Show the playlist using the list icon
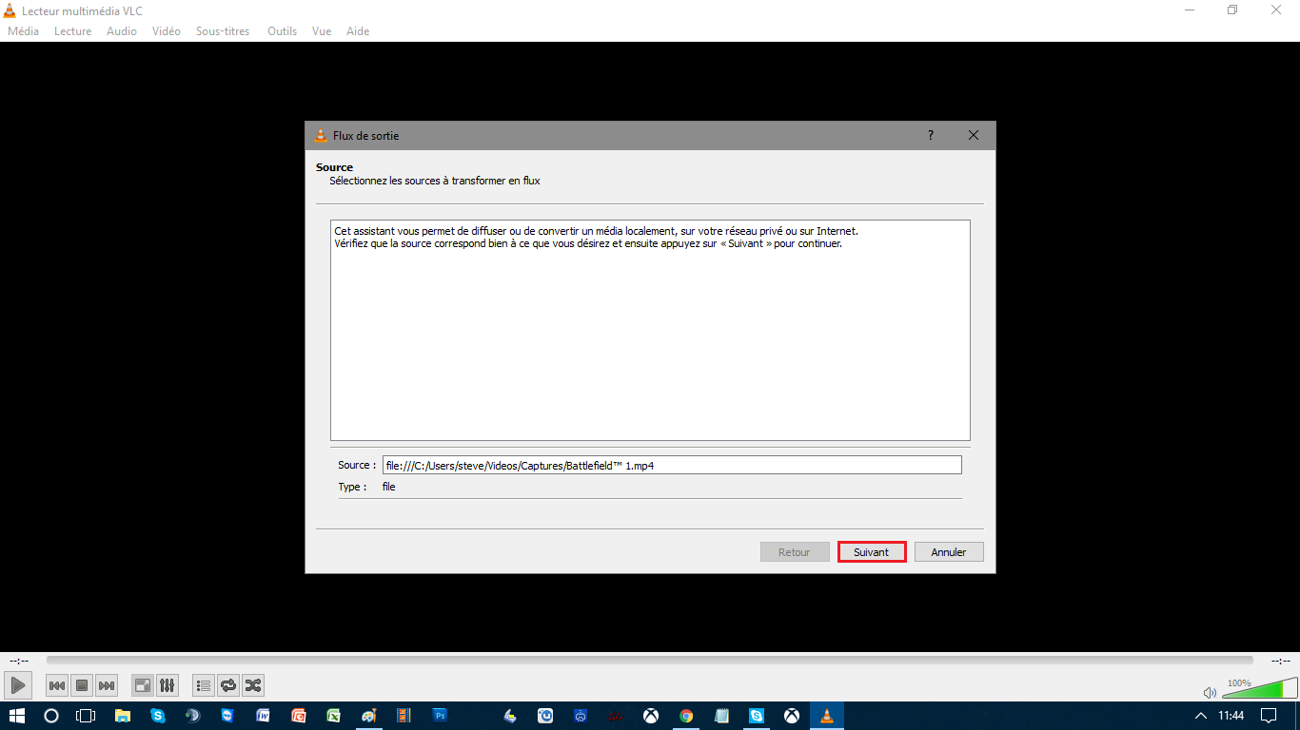This screenshot has width=1300, height=730. point(203,685)
